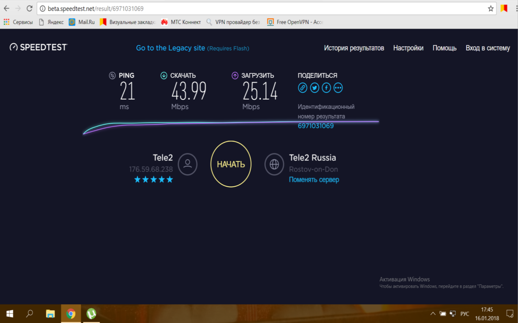
Task: Open uTorrent from the taskbar
Action: 91,314
